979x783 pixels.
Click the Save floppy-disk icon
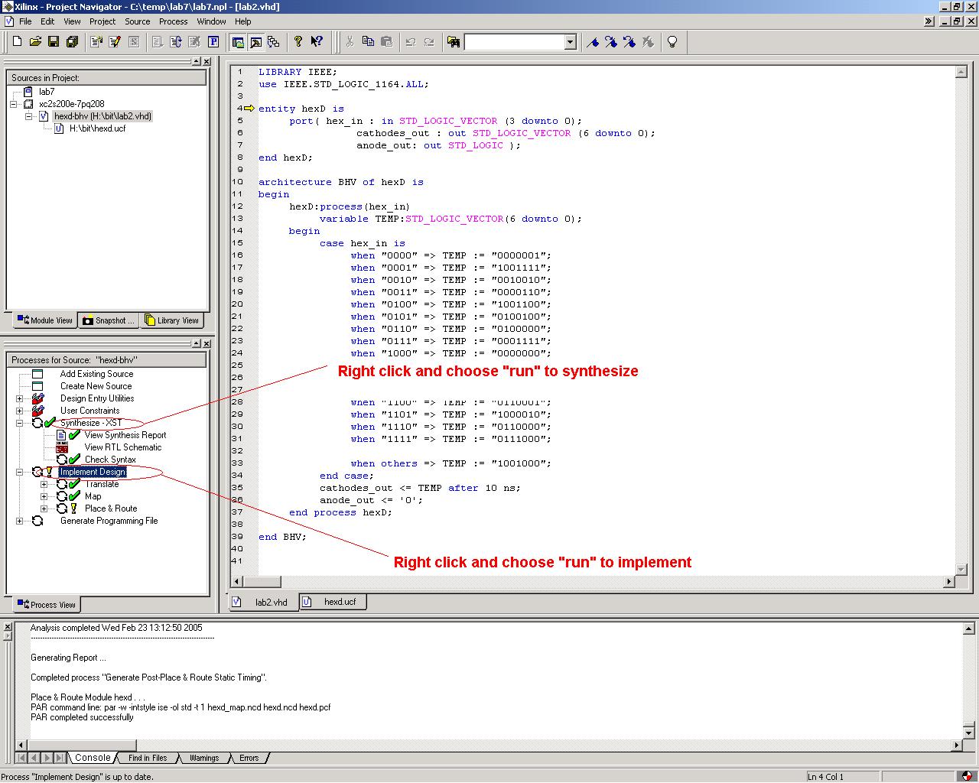(x=54, y=42)
